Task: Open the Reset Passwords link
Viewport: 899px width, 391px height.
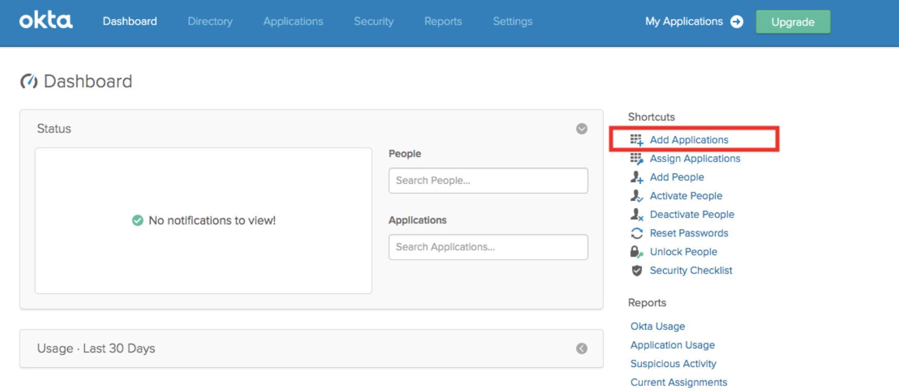Action: pos(689,233)
